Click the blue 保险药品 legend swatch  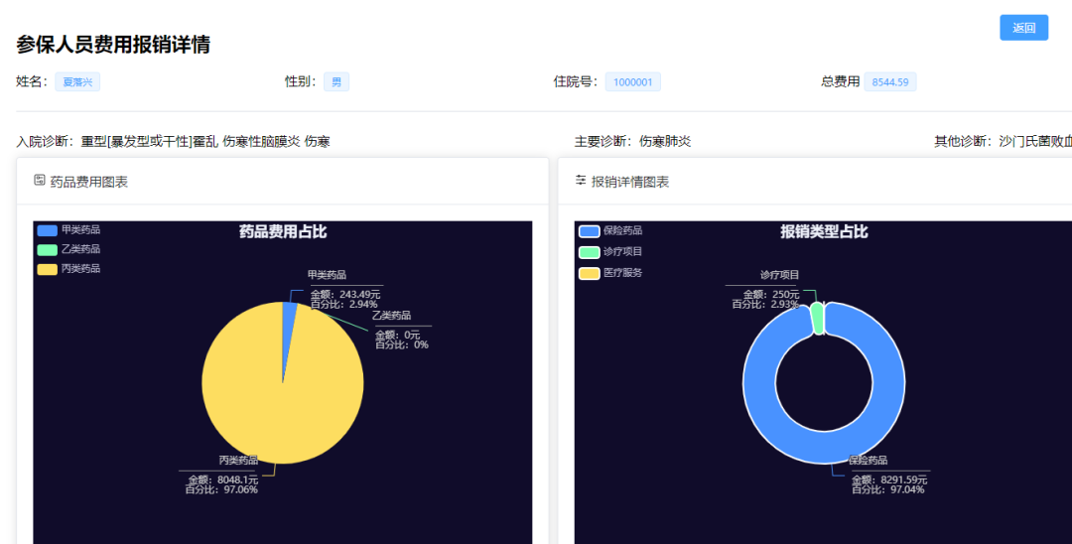point(589,230)
